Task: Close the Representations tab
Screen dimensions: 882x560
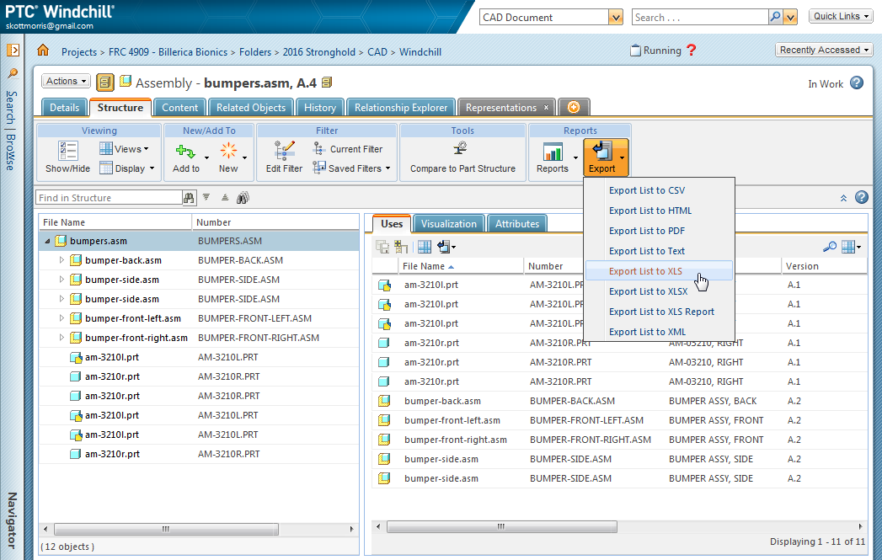Action: pos(546,107)
